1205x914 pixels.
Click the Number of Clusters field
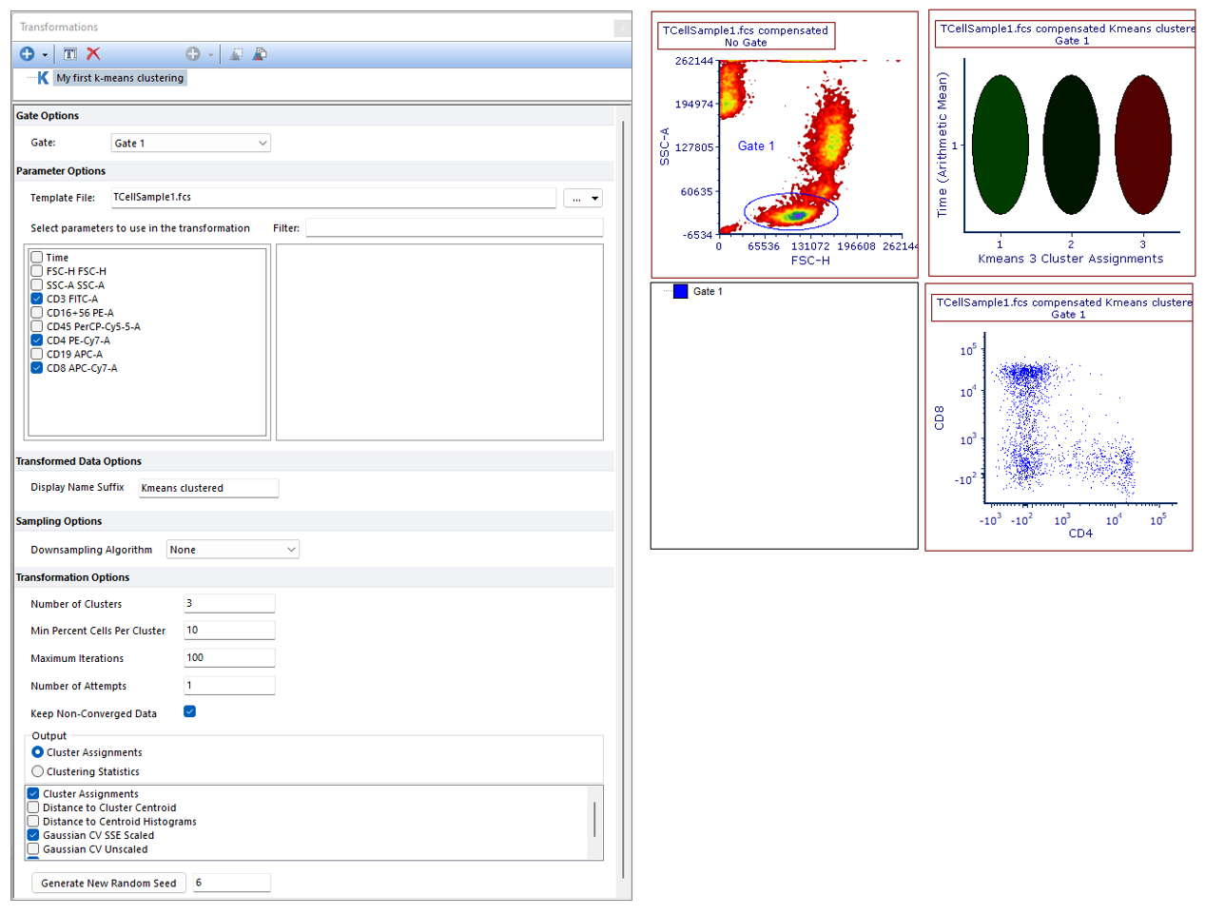[x=229, y=603]
